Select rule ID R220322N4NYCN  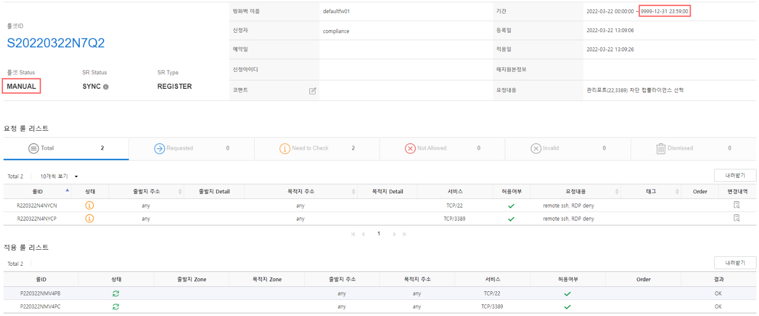(37, 205)
